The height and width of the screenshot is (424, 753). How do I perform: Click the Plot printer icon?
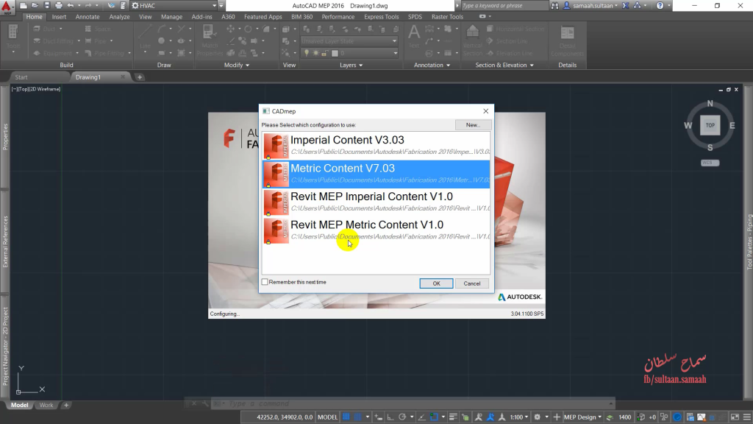[59, 6]
